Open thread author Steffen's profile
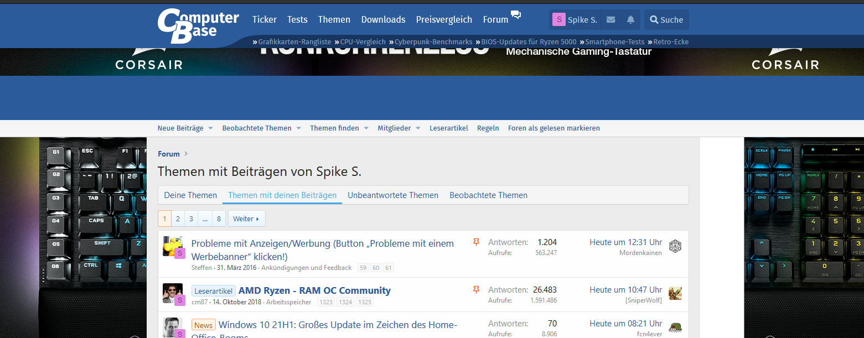The image size is (864, 338). pyautogui.click(x=201, y=268)
